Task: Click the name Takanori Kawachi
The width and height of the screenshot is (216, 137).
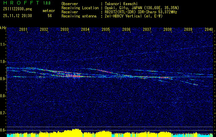Action: click(121, 4)
